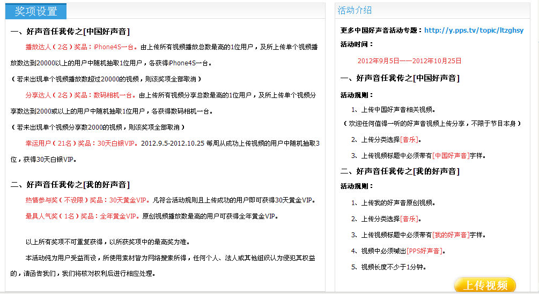539x294 pixels.
Task: Click left heading 一、好声音任我传之[中国好声音]
Action: click(x=70, y=32)
